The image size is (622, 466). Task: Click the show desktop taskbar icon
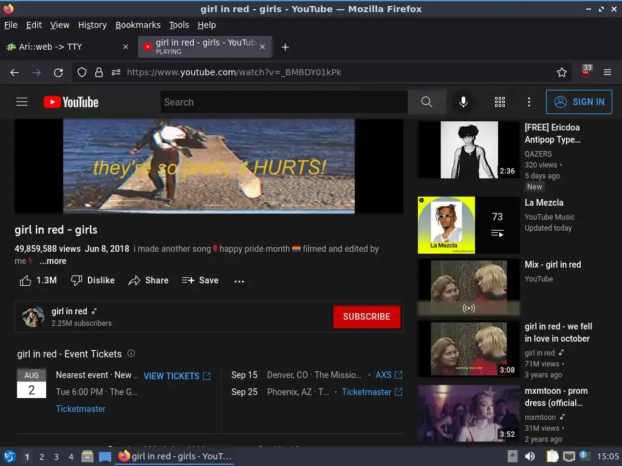pyautogui.click(x=104, y=456)
